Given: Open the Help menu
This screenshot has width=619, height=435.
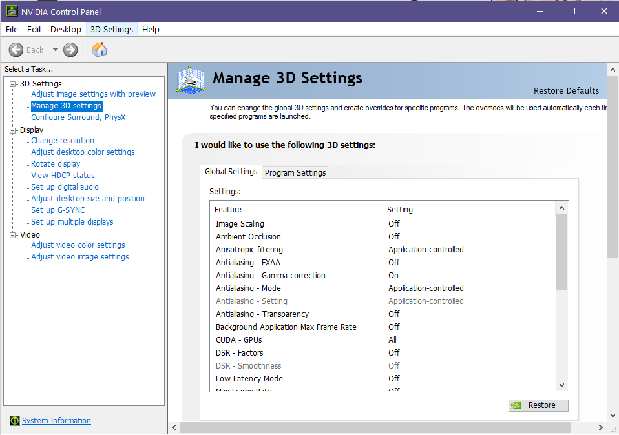Looking at the screenshot, I should 151,29.
